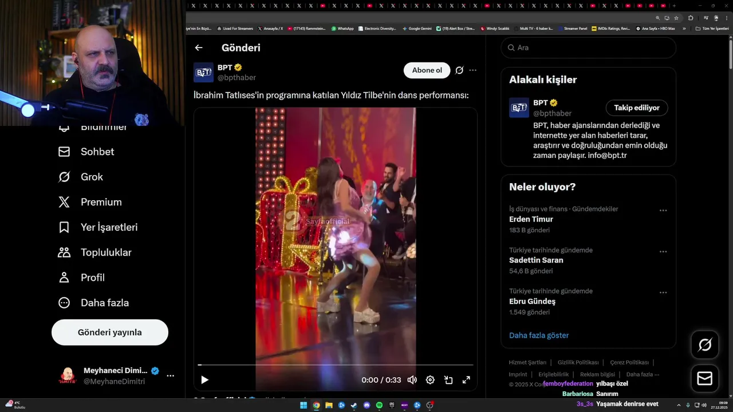The image size is (733, 412).
Task: Open @bpthaber handle on the post
Action: (237, 78)
